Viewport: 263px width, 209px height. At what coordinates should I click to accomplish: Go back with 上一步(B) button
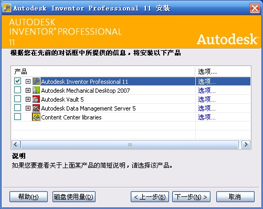pos(150,197)
